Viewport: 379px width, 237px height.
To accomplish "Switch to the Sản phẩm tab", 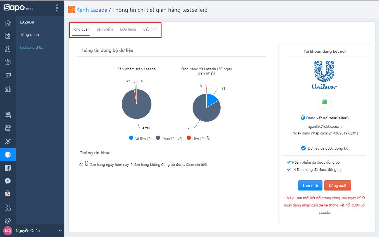I will (x=105, y=29).
